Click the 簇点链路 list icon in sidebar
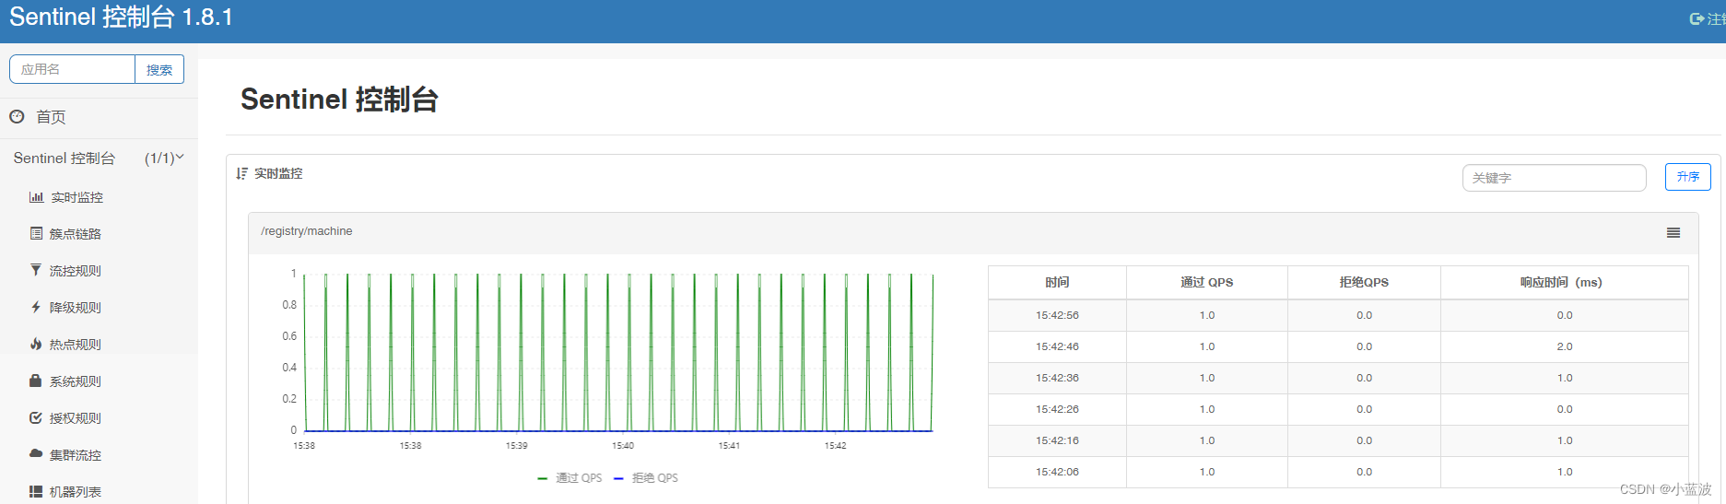 pyautogui.click(x=36, y=234)
